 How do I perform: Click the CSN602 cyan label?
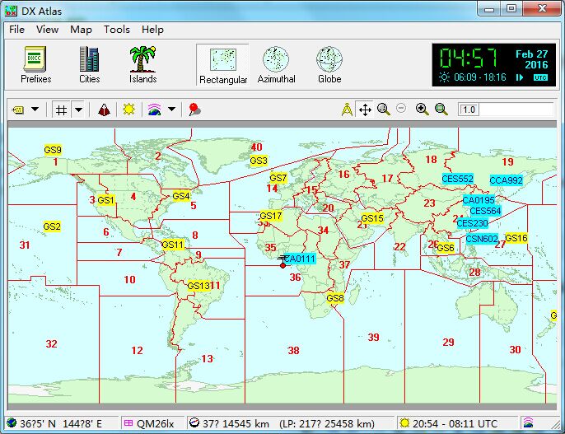(482, 239)
